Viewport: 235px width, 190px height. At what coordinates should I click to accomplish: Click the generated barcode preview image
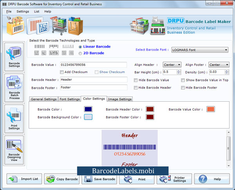click(130, 148)
